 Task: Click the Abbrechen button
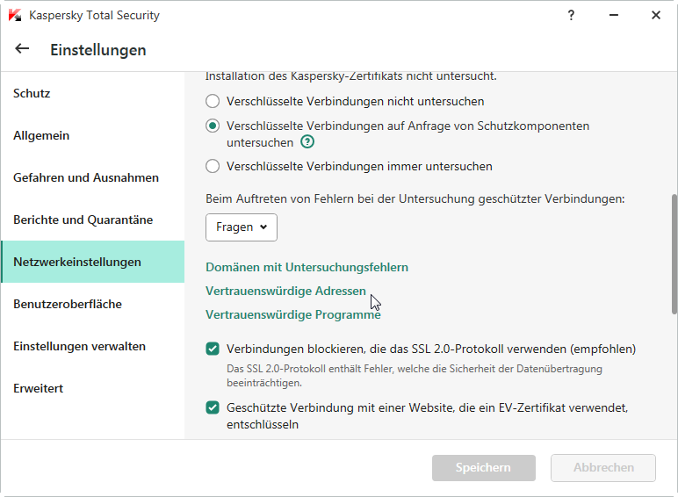602,468
